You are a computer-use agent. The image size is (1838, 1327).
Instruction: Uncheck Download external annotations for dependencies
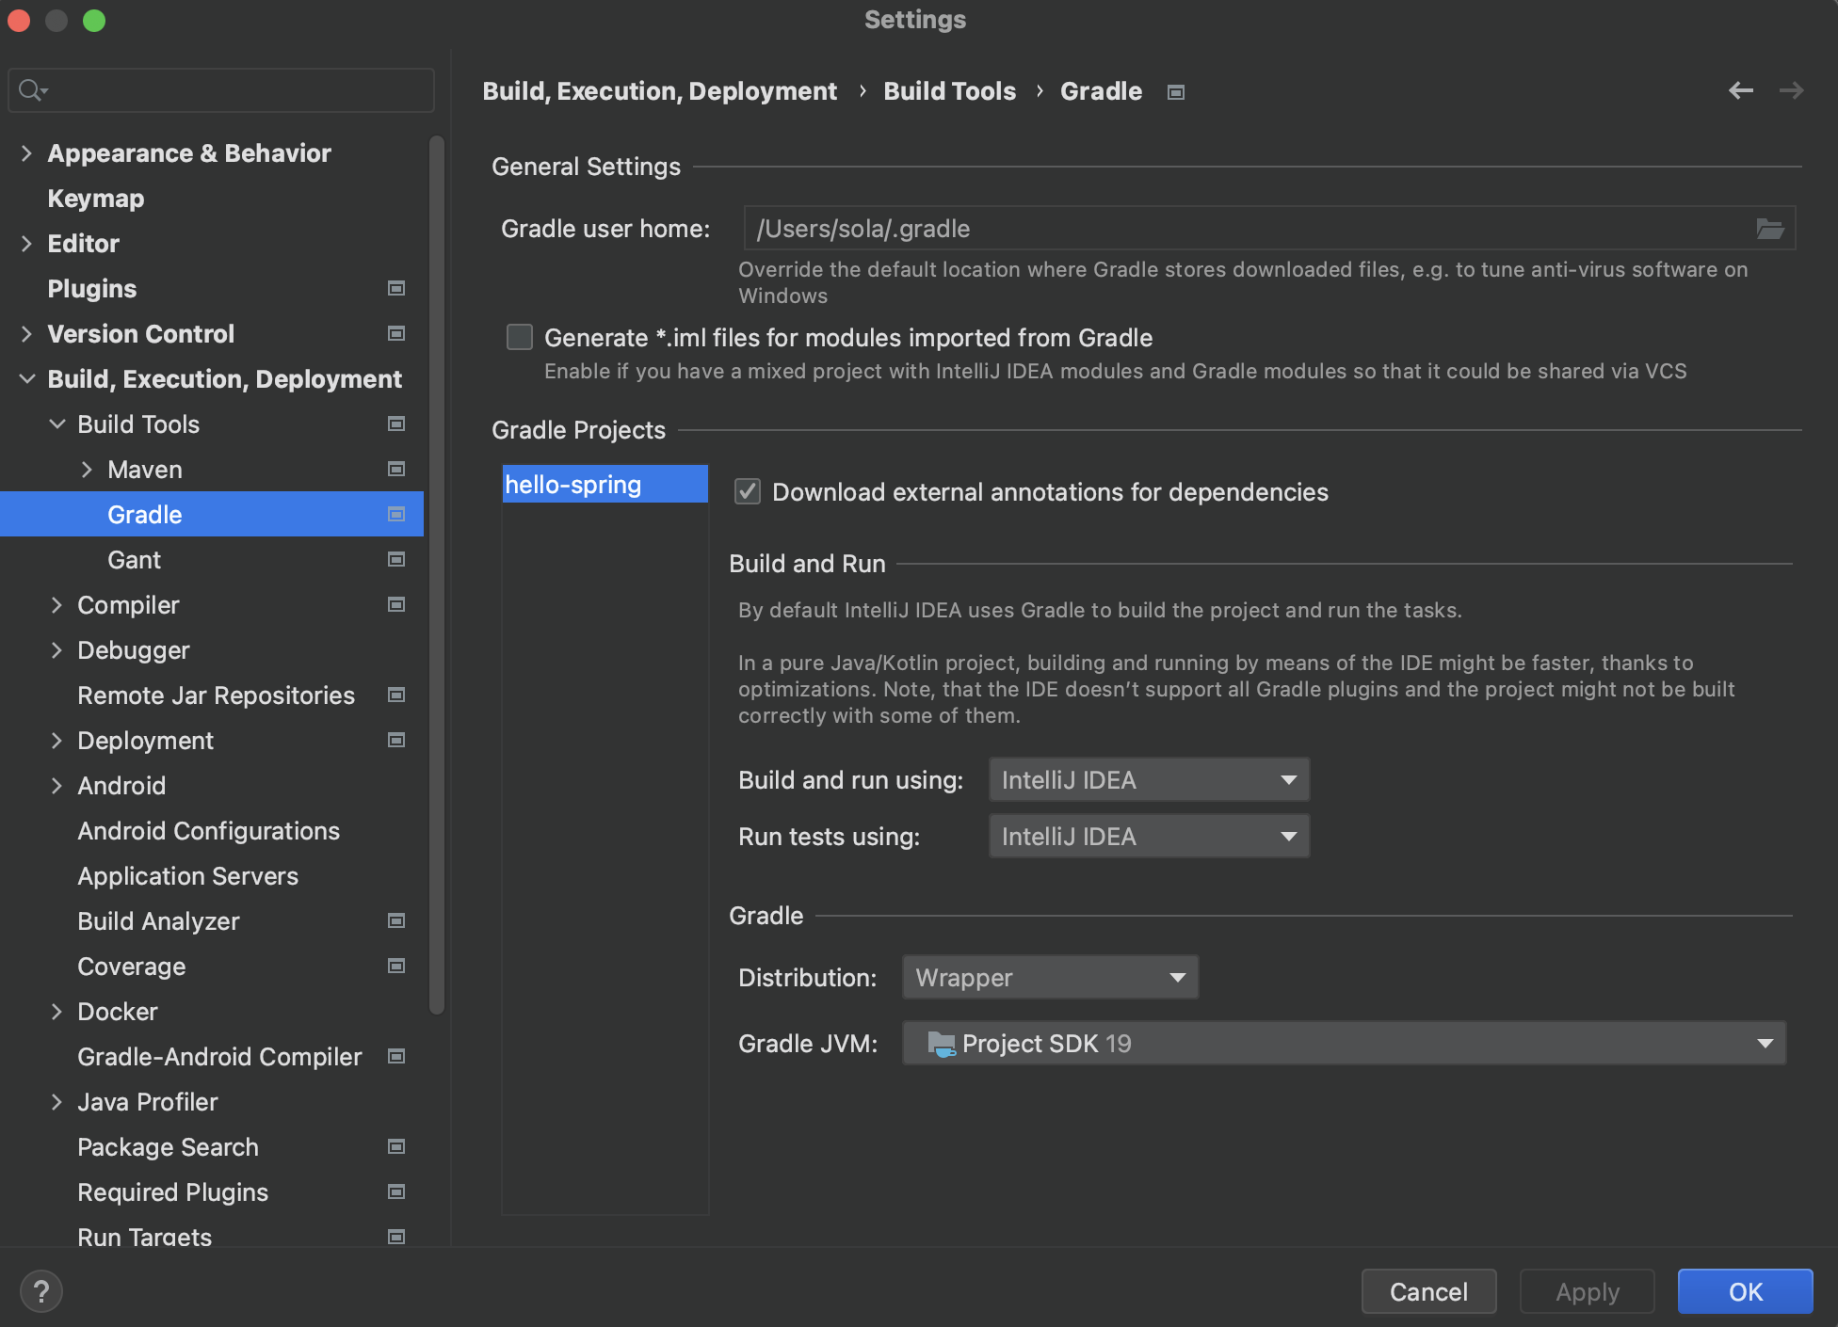point(748,491)
